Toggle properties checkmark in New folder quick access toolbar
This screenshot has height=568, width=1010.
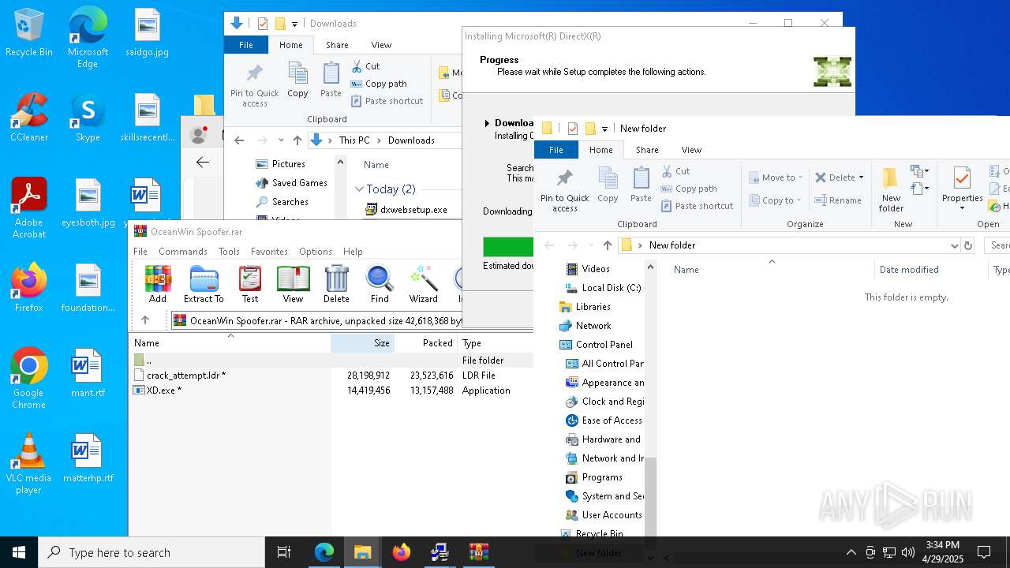click(573, 129)
